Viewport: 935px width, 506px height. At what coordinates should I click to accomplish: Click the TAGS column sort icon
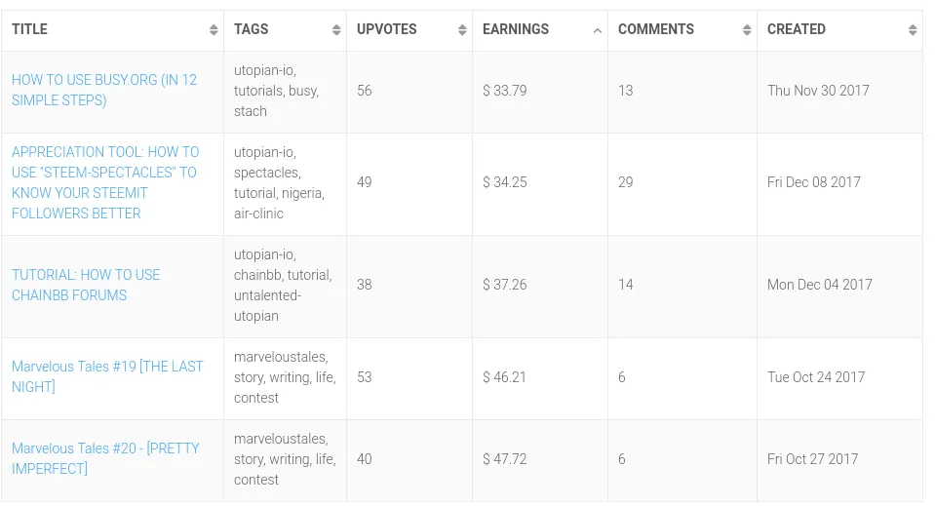(x=336, y=30)
